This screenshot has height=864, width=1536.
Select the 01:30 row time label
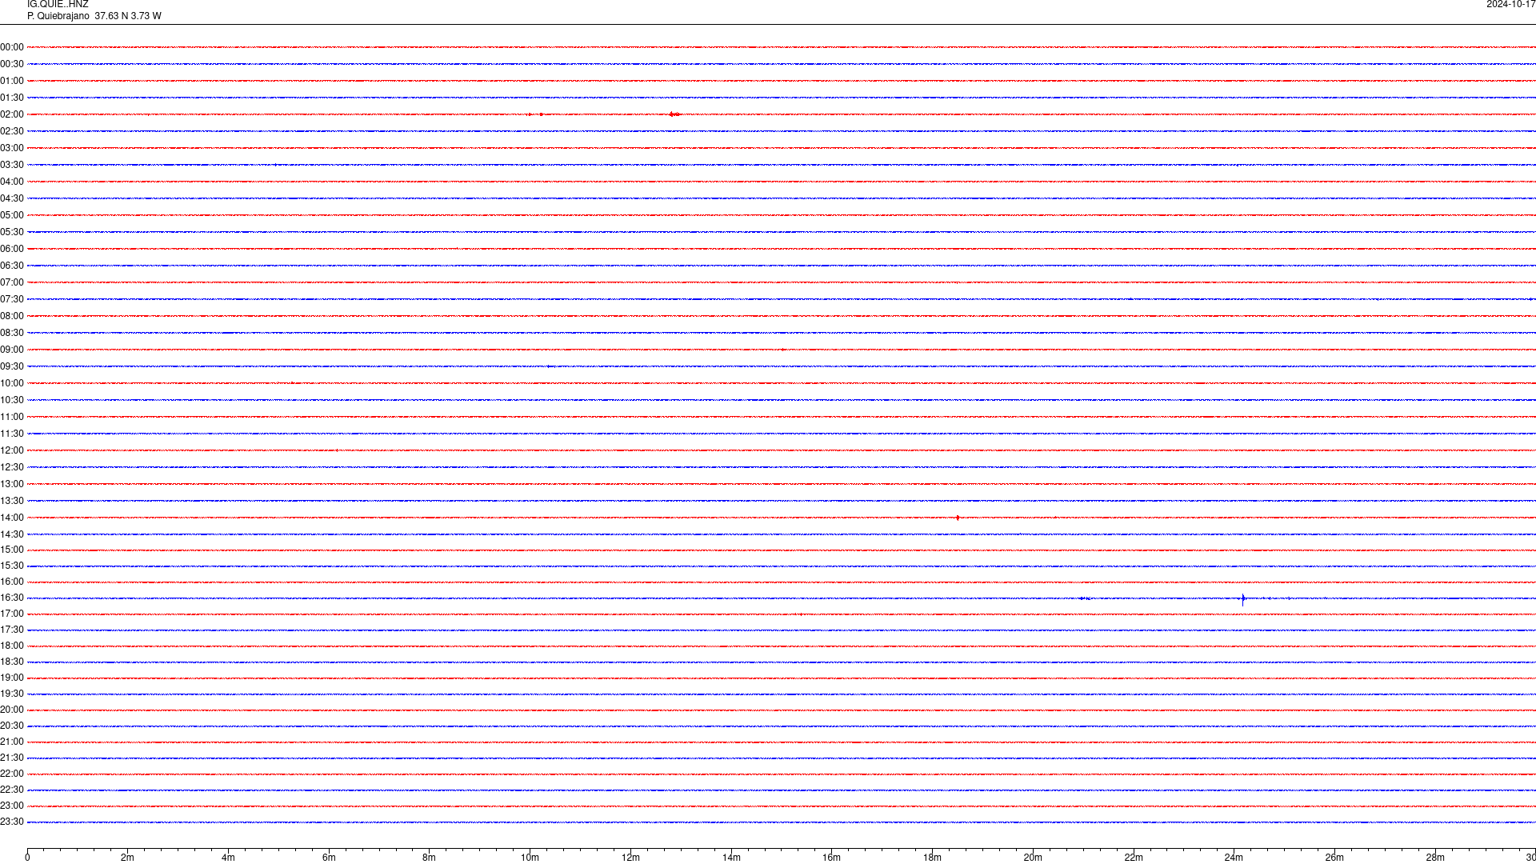pos(12,98)
